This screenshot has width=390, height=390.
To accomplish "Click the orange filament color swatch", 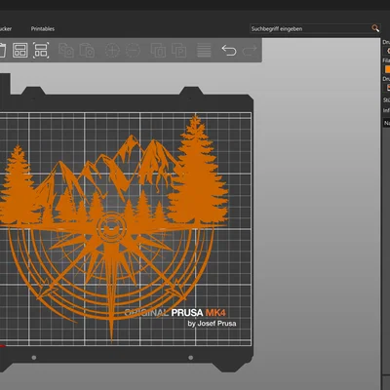I will (x=387, y=69).
